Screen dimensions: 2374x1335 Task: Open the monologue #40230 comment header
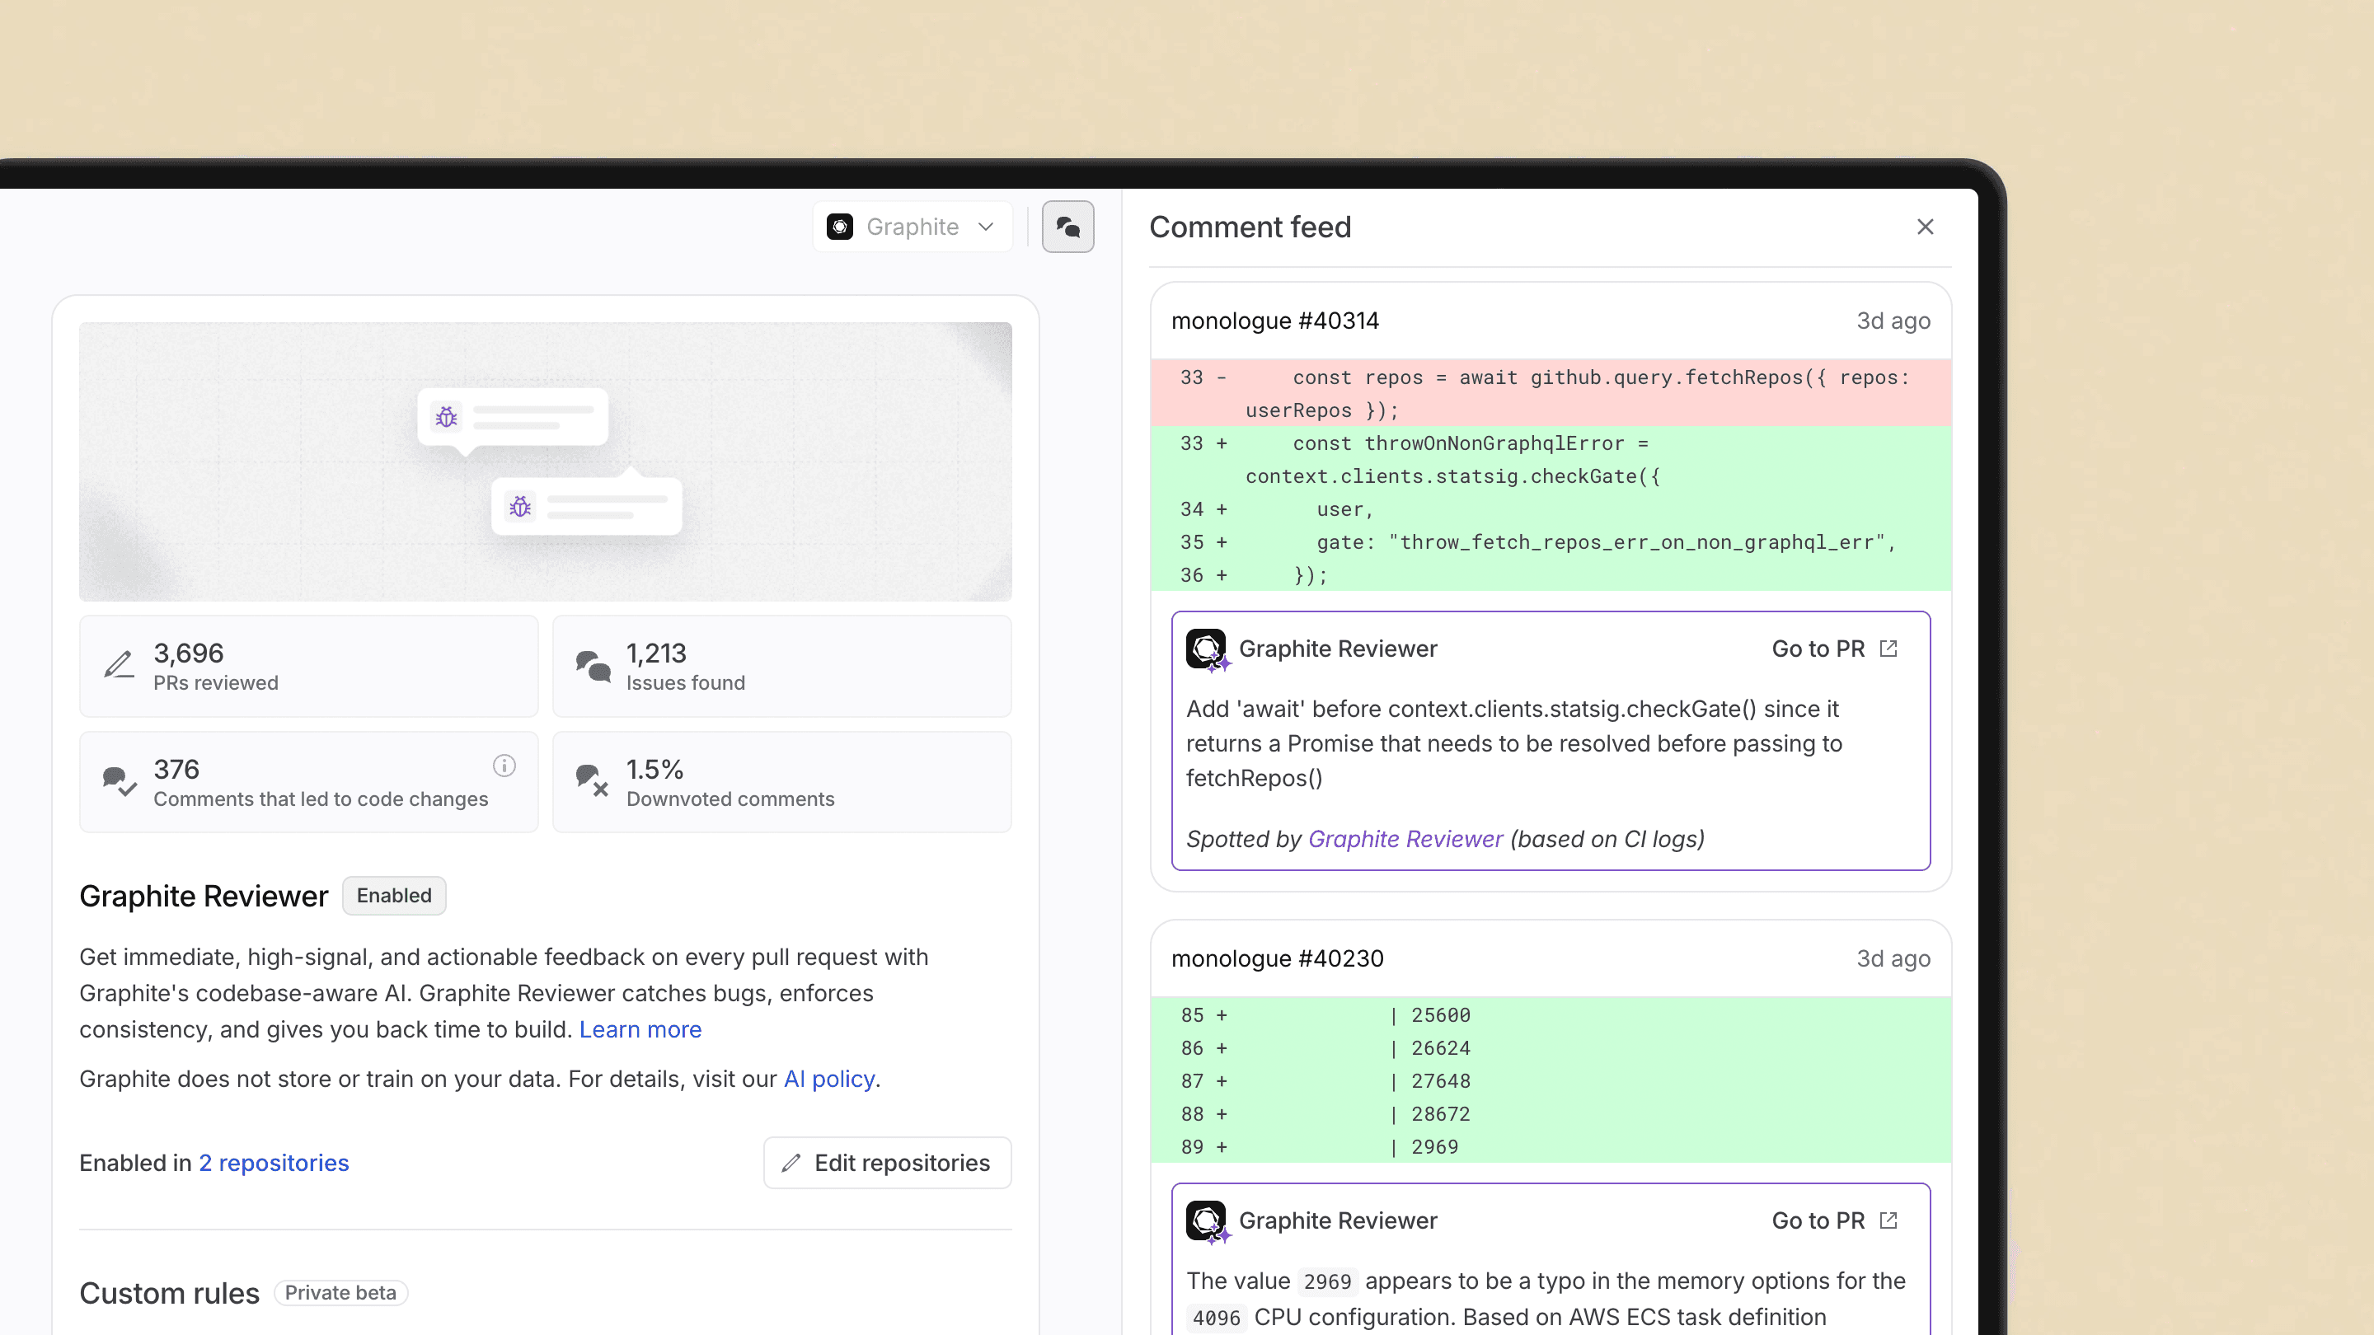[x=1276, y=958]
